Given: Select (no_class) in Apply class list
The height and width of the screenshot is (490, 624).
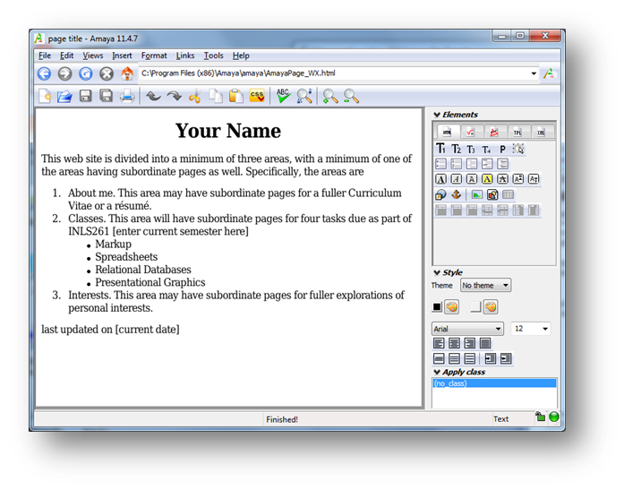Looking at the screenshot, I should coord(493,383).
